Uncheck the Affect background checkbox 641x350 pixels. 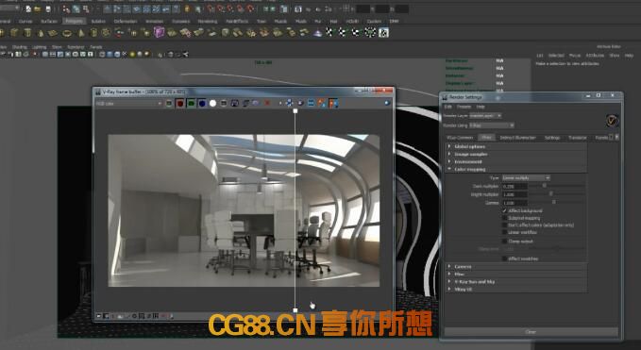click(504, 210)
